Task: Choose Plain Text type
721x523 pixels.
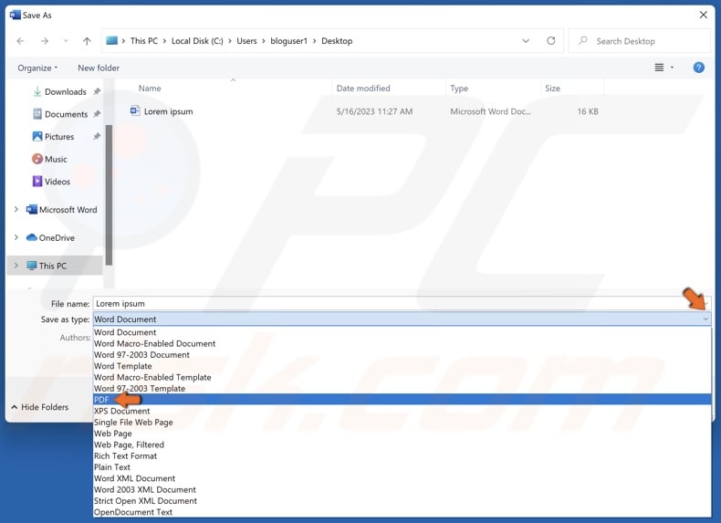Action: [402, 467]
